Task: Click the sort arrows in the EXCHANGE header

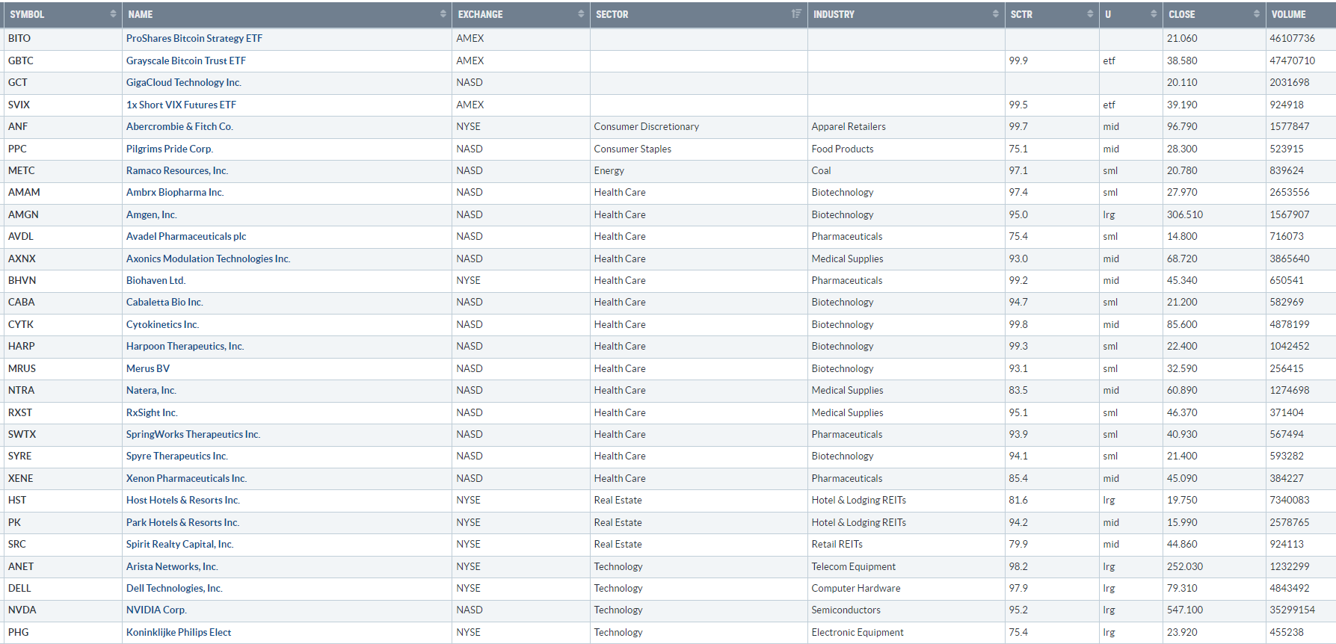Action: click(581, 14)
